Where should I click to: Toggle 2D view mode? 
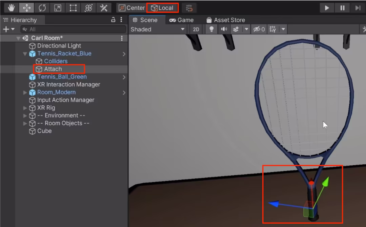[196, 29]
